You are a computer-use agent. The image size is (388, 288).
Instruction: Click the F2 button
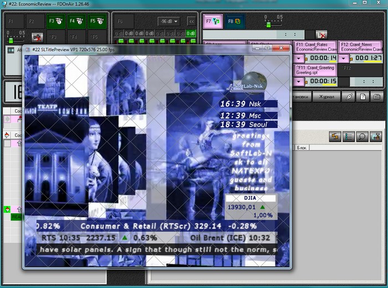click(35, 21)
